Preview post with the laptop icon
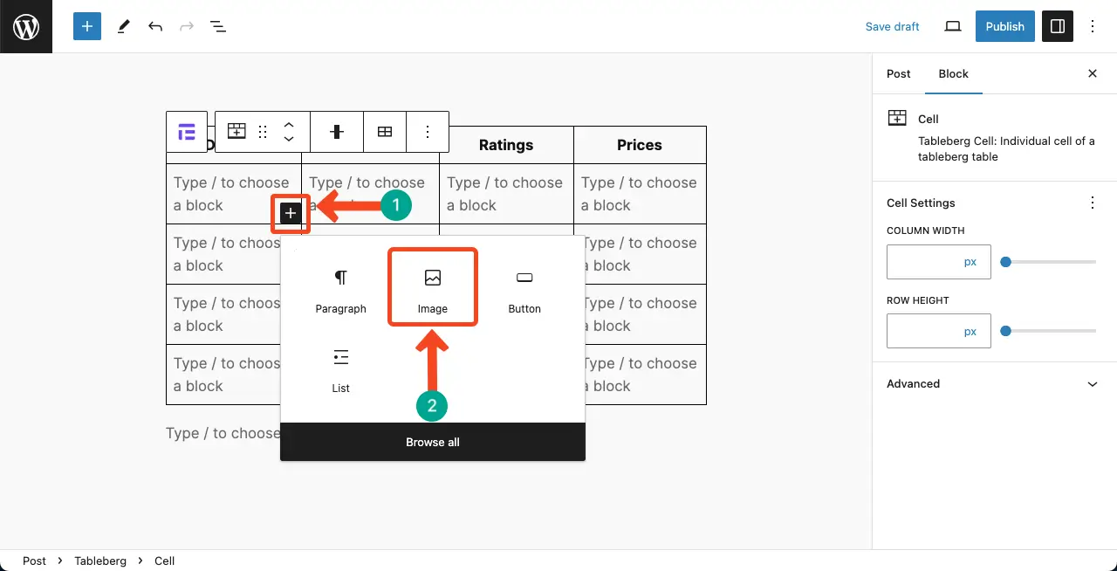 tap(953, 26)
